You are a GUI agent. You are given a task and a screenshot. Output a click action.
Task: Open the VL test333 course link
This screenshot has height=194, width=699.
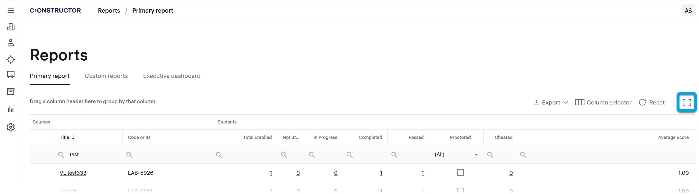pyautogui.click(x=73, y=173)
